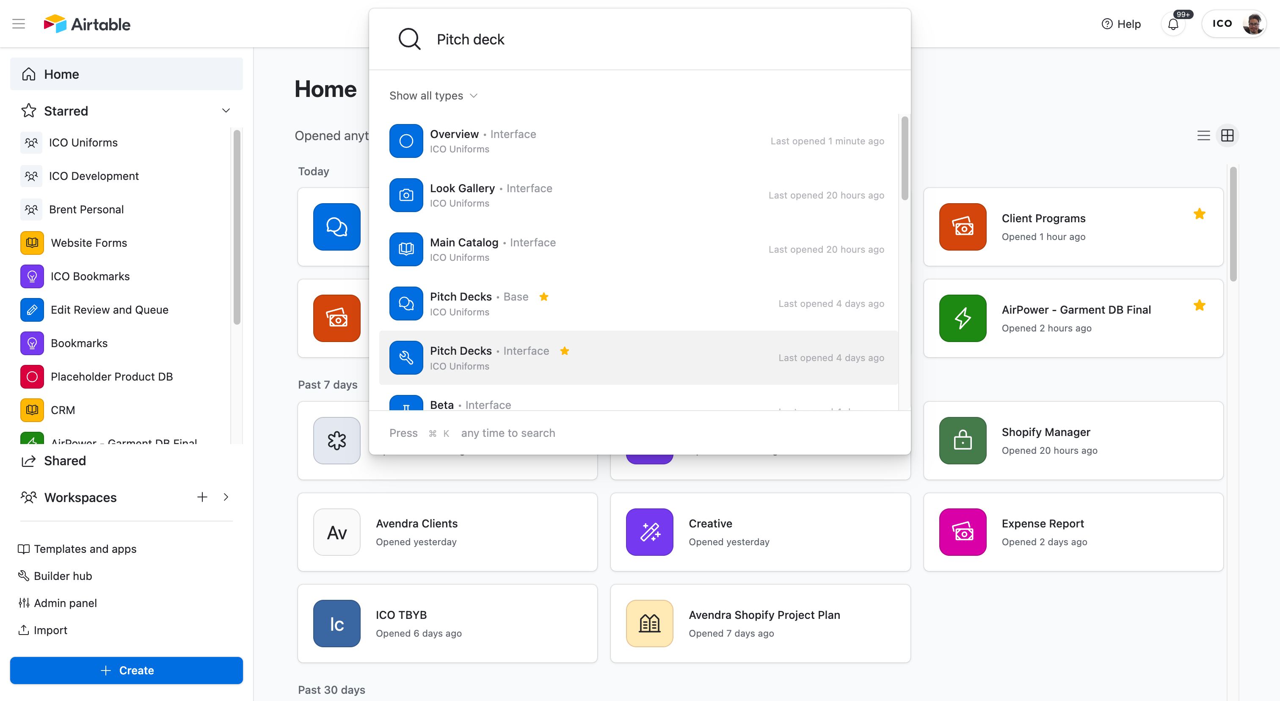The height and width of the screenshot is (701, 1280).
Task: Unstar the Client Programs base
Action: 1199,214
